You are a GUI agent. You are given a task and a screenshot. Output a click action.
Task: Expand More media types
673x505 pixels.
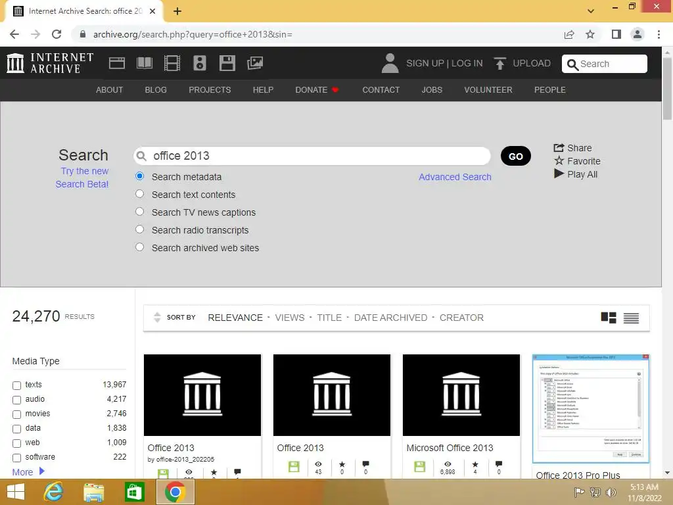coord(28,472)
